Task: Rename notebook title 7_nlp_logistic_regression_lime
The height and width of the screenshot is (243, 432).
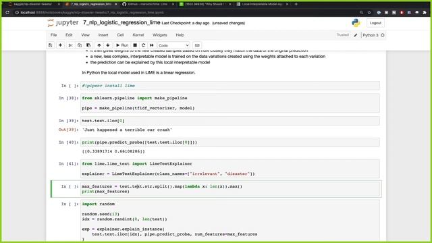Action: (122, 22)
